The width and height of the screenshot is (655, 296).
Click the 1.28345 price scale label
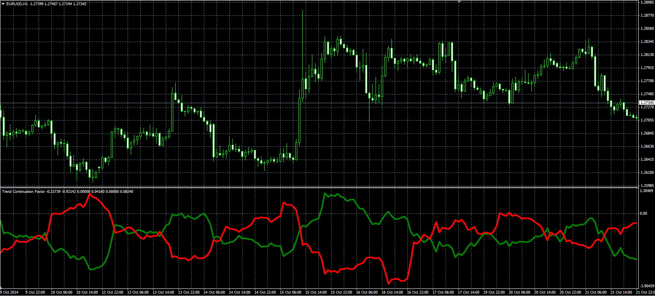pos(647,42)
